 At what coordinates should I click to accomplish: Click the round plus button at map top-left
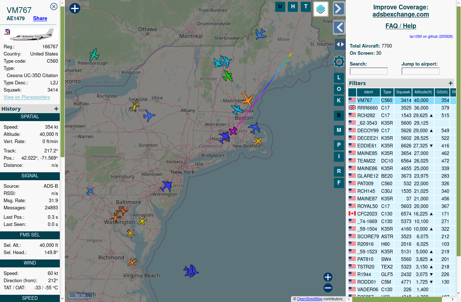[x=75, y=8]
